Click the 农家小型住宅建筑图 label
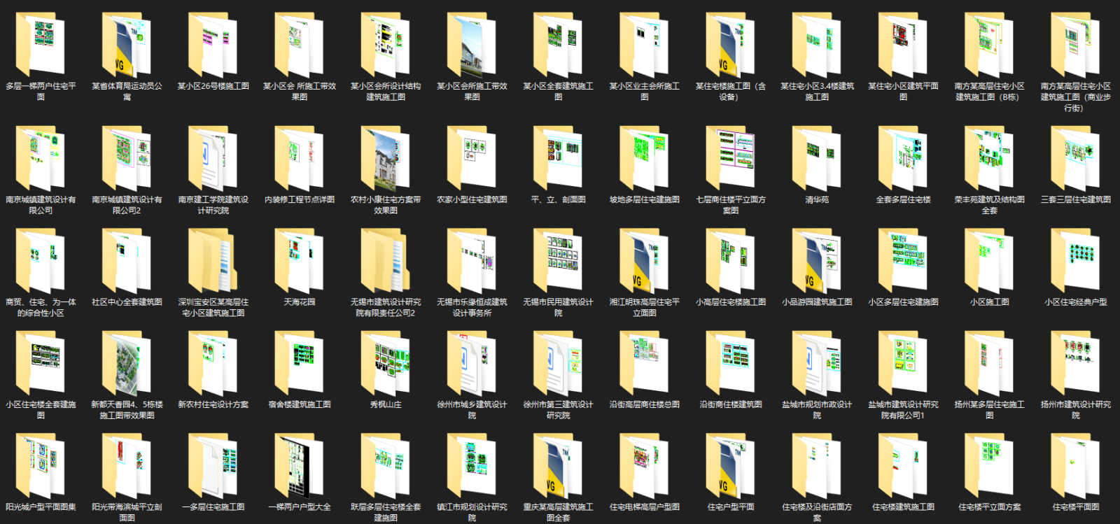The image size is (1120, 524). coord(472,199)
